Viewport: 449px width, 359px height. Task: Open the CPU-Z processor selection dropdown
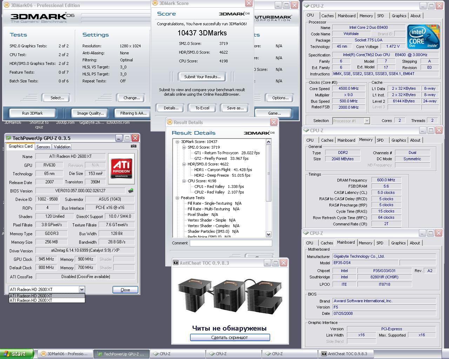pyautogui.click(x=367, y=121)
